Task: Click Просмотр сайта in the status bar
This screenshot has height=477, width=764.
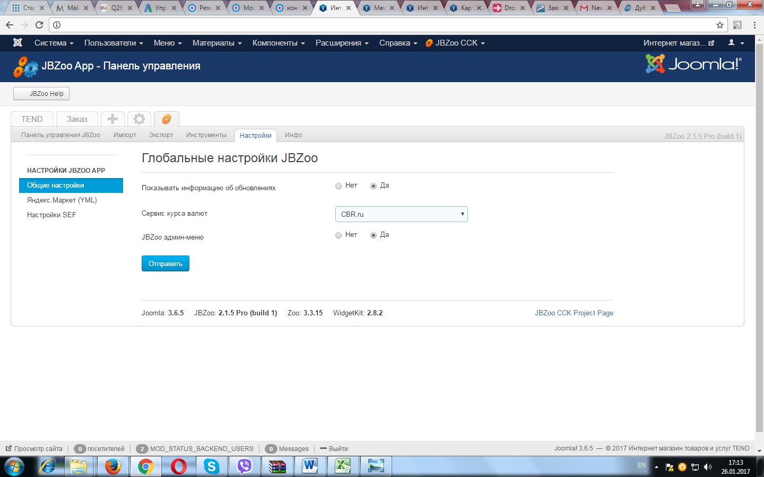Action: click(x=34, y=449)
